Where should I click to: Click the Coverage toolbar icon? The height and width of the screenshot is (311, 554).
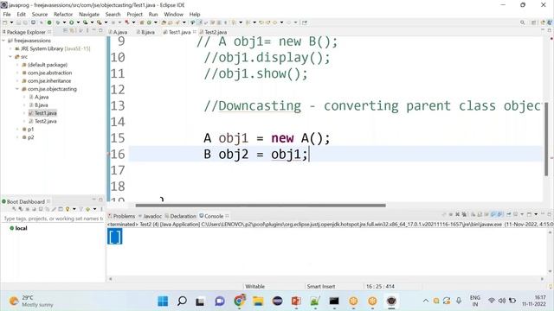click(85, 22)
